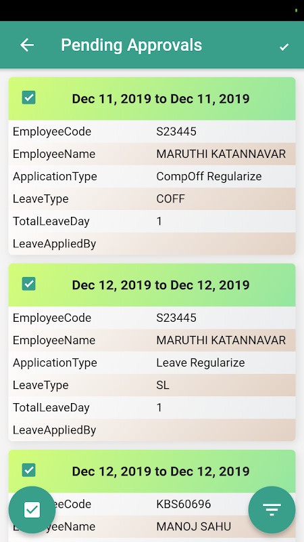The image size is (304, 542).
Task: Tap LeaveAppliedBy row in first card
Action: 152,244
